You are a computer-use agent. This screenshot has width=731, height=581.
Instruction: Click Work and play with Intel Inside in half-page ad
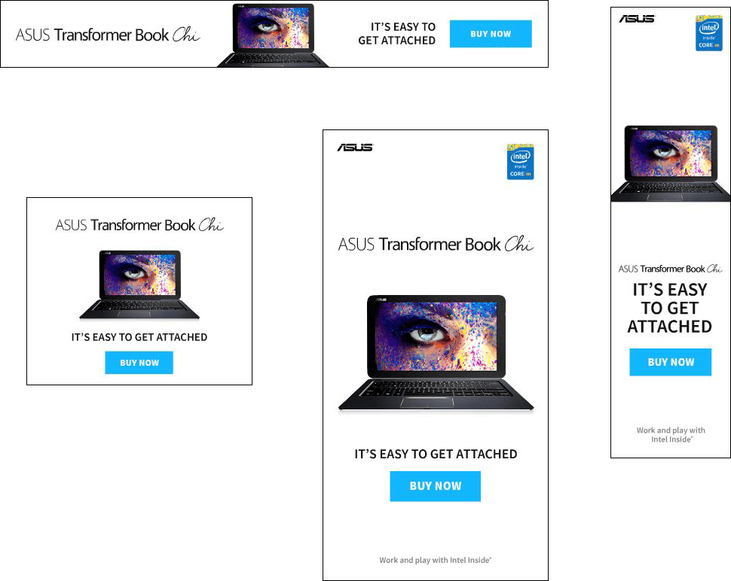[x=436, y=560]
